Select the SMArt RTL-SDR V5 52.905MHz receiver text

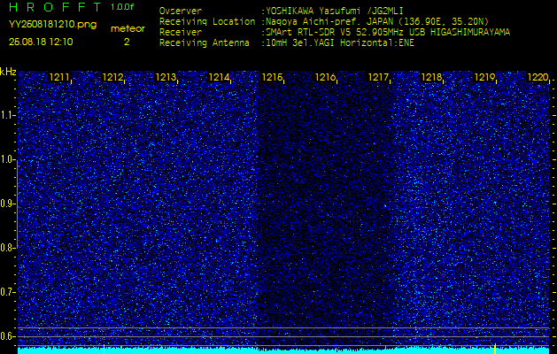(x=386, y=33)
